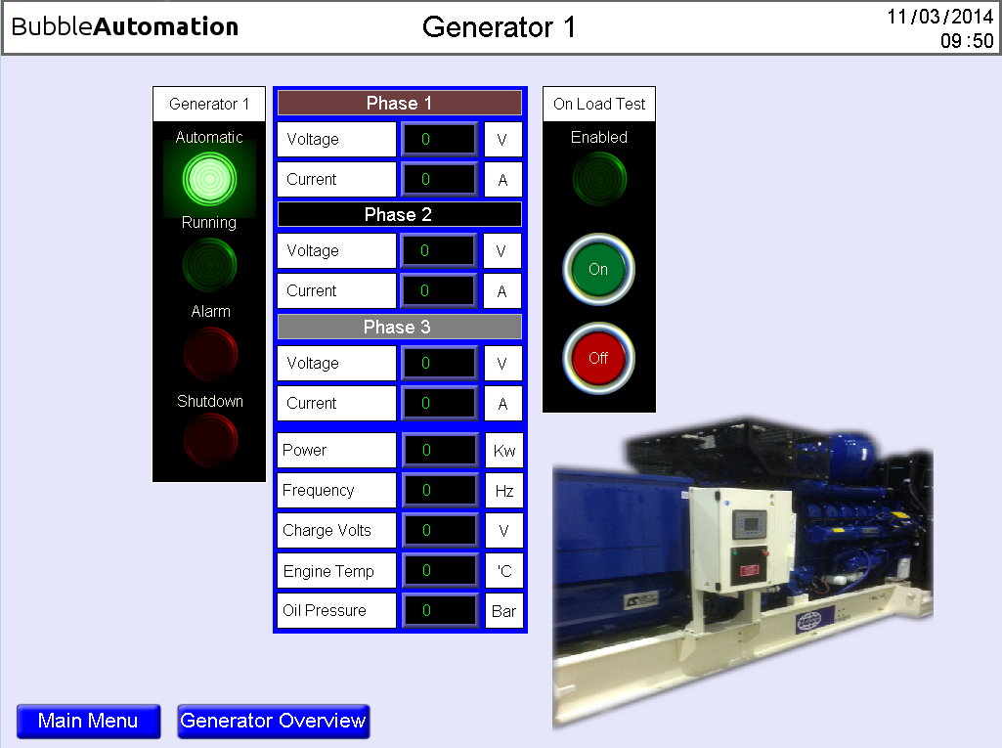Click the Phase 3 Current A unit cell

pyautogui.click(x=502, y=404)
